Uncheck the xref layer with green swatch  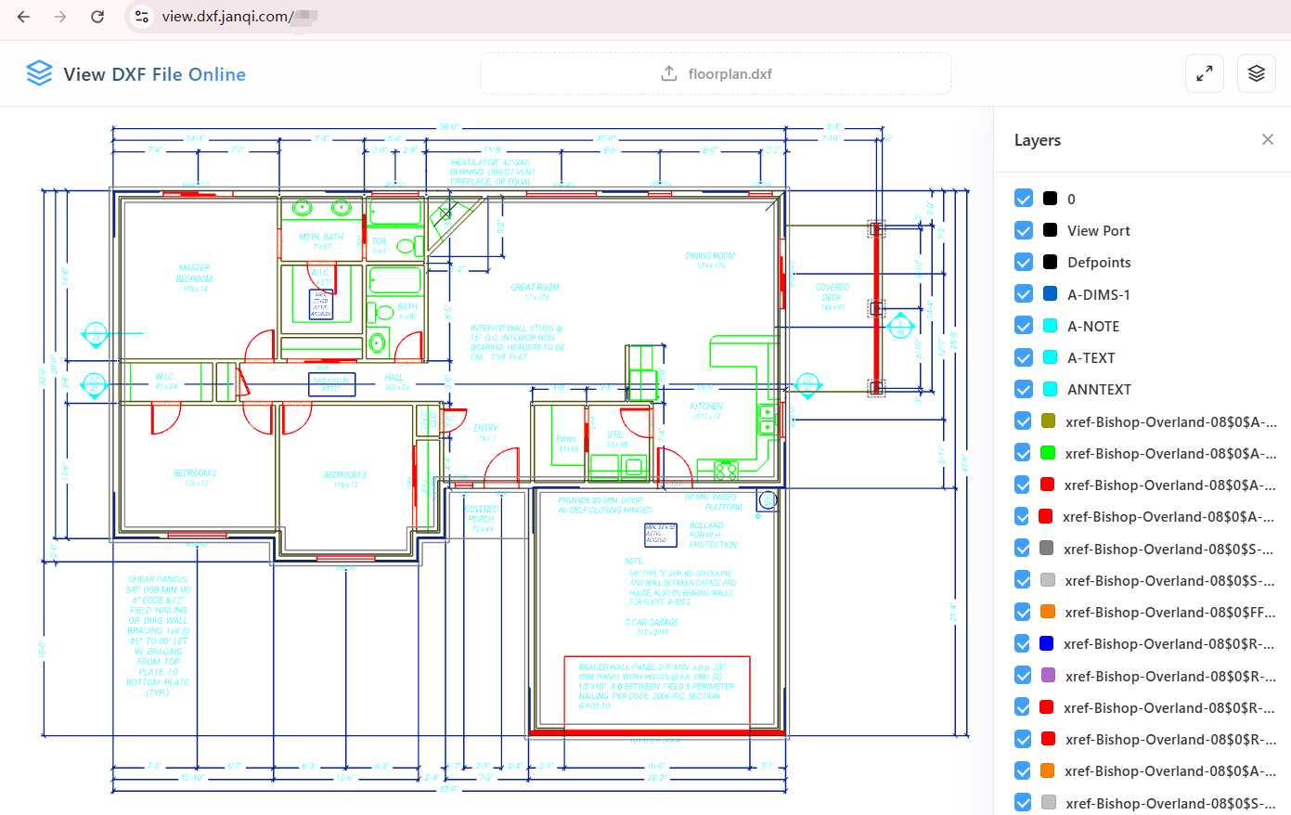click(1023, 453)
